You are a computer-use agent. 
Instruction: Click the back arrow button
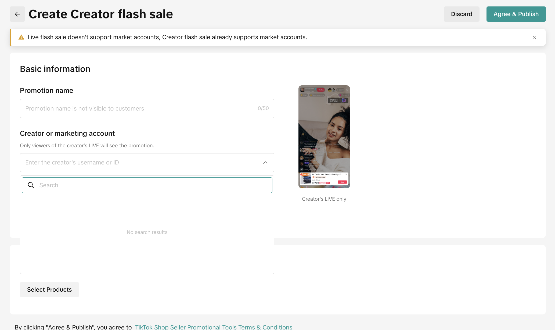(x=17, y=14)
